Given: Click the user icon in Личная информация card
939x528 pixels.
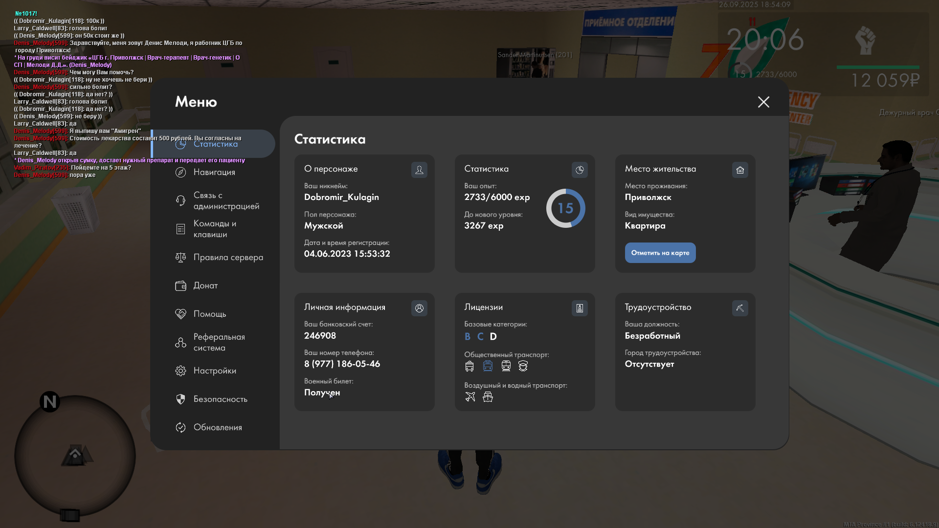Looking at the screenshot, I should (419, 308).
